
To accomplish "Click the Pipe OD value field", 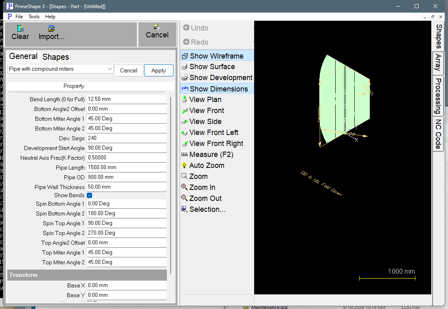I will [x=127, y=177].
